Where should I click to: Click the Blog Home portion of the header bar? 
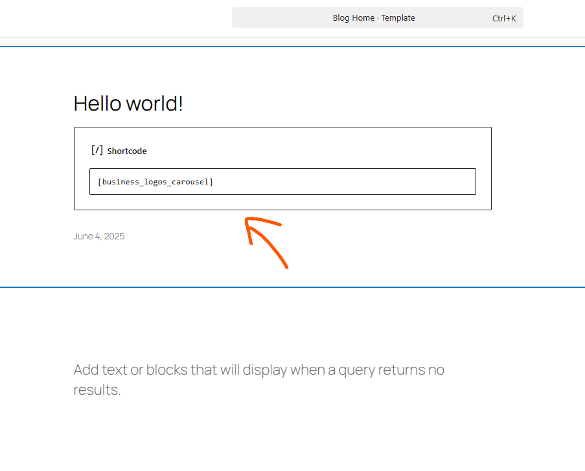click(x=354, y=17)
